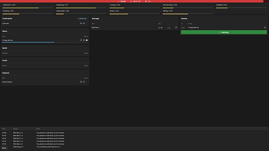This screenshot has height=151, width=269.
Task: Click the green Running queue button
Action: click(224, 32)
